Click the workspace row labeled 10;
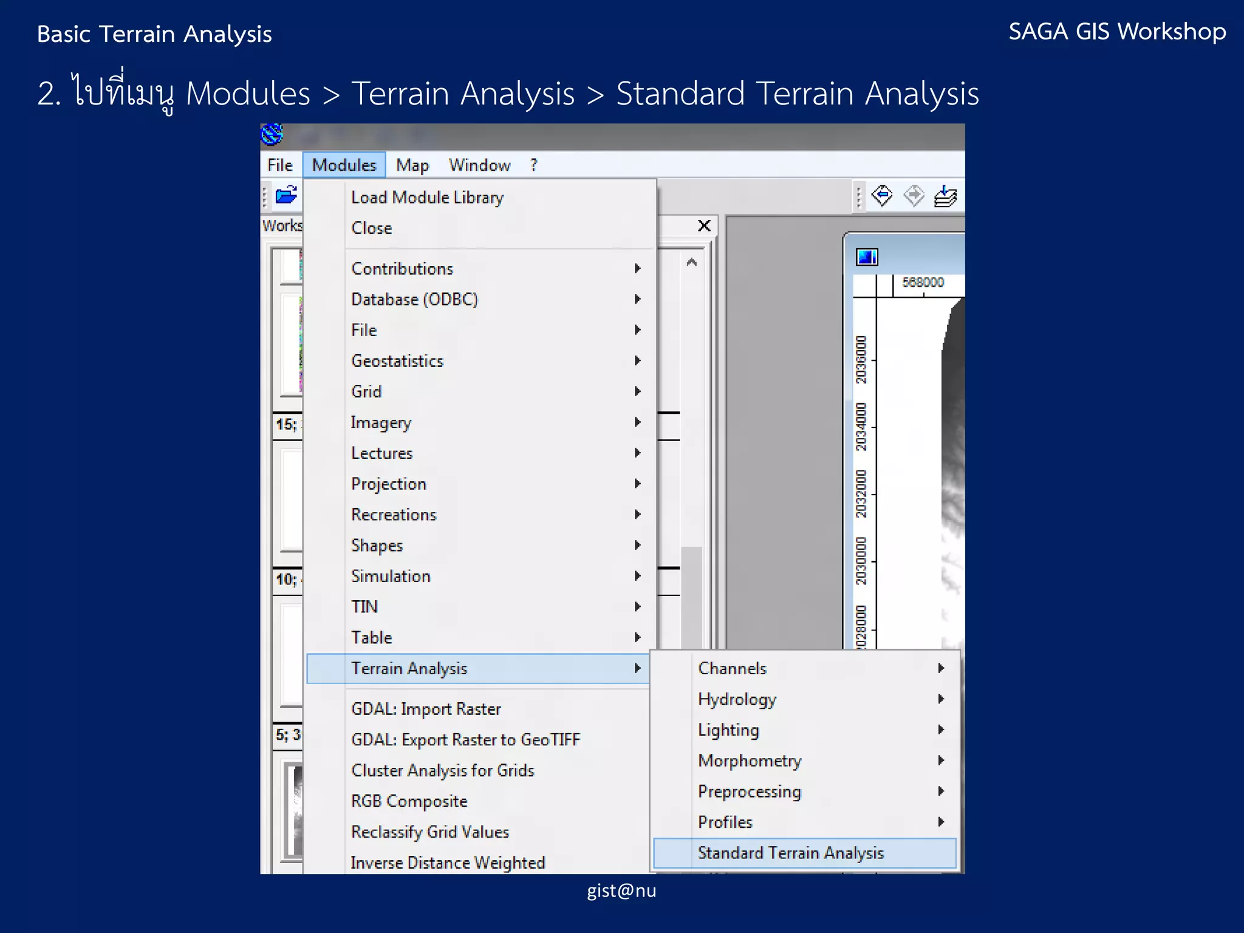This screenshot has height=933, width=1244. point(287,579)
